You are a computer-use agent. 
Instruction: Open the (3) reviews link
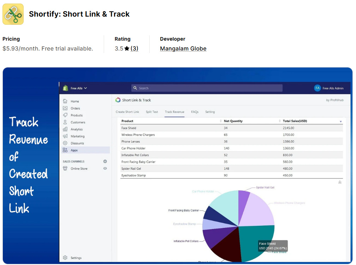134,49
